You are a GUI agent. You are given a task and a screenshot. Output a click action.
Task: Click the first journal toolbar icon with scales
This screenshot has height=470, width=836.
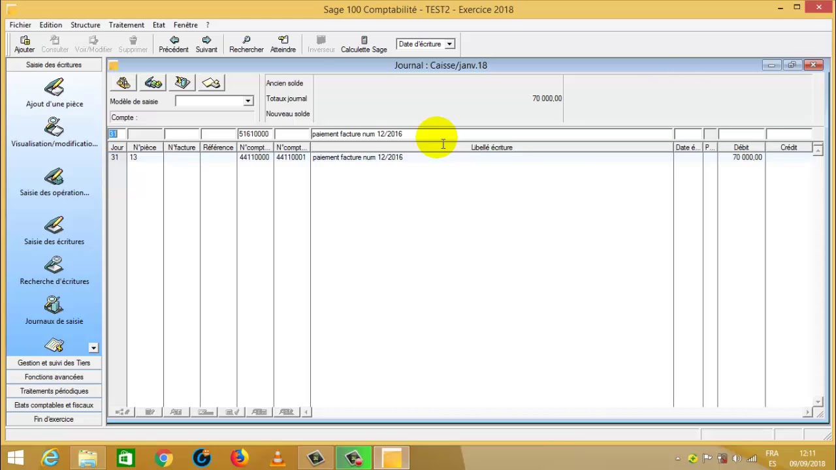[x=123, y=83]
